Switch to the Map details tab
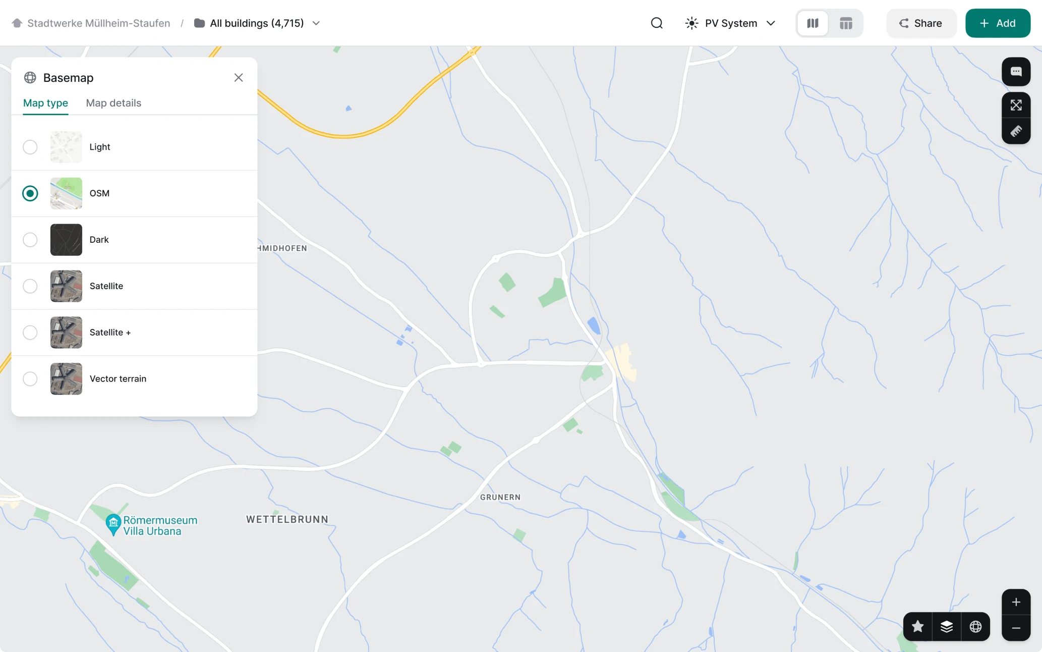The image size is (1042, 652). point(113,103)
